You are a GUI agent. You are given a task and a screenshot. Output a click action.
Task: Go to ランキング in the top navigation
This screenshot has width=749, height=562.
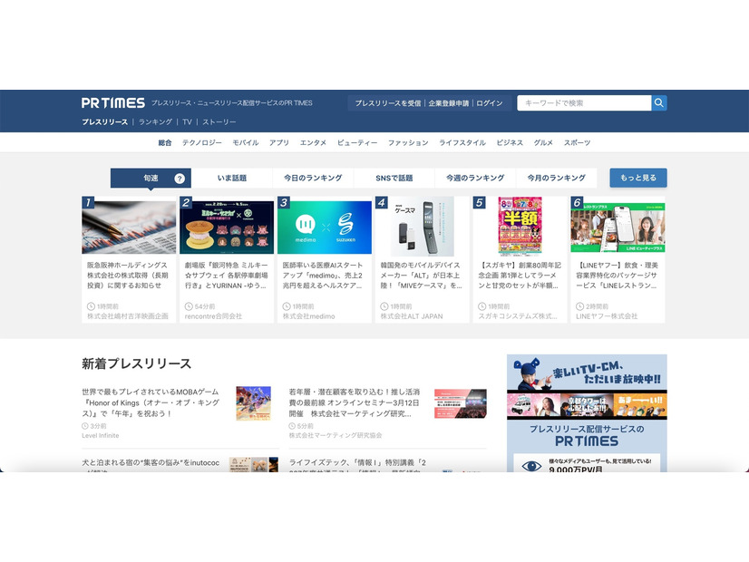[x=155, y=121]
